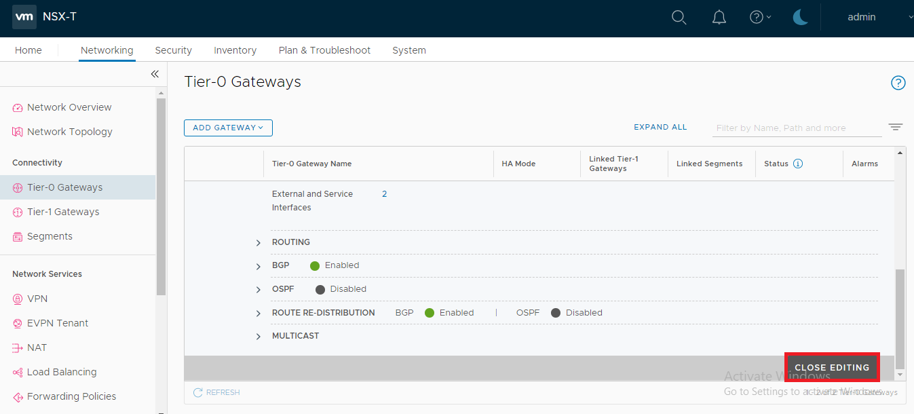Open the help question mark menu
Image resolution: width=914 pixels, height=414 pixels.
tap(760, 18)
